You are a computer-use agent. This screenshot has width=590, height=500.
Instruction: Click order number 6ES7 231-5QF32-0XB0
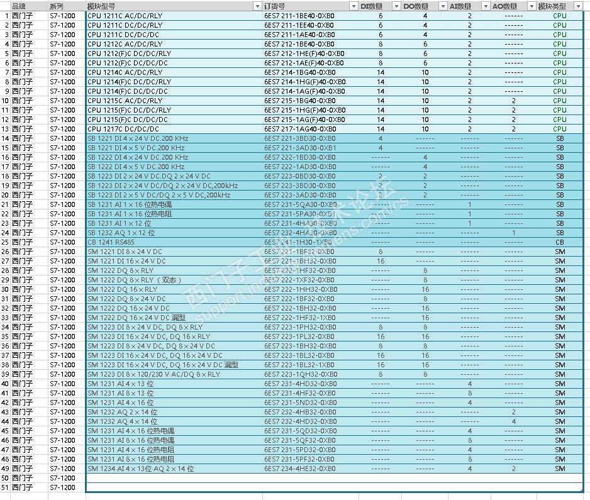[x=300, y=440]
